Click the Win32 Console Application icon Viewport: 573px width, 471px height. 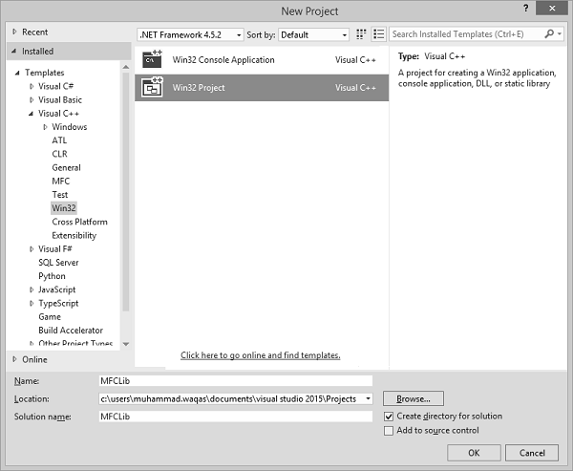click(x=152, y=59)
